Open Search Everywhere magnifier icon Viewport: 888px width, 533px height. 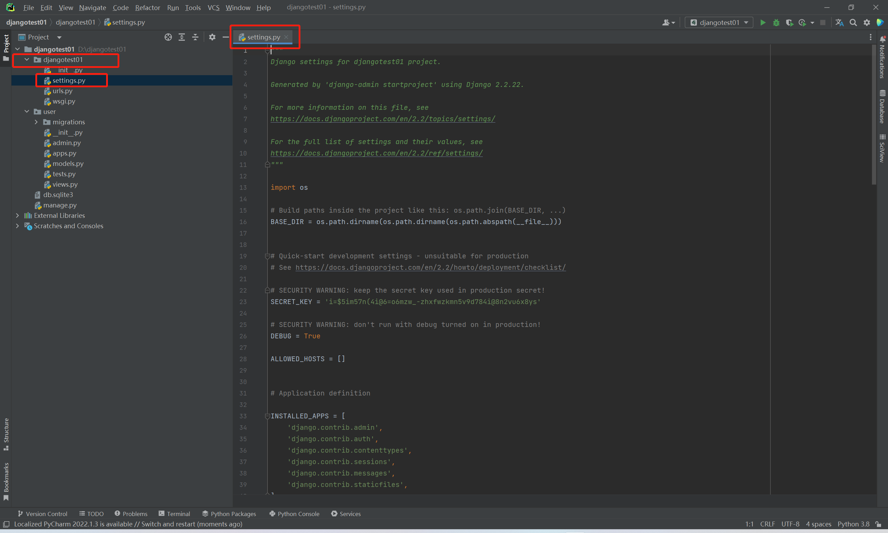(853, 22)
